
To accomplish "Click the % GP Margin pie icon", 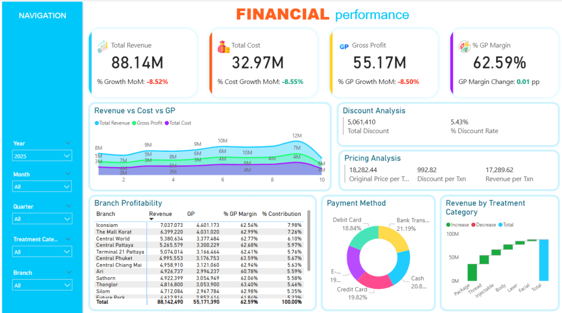I will (464, 46).
